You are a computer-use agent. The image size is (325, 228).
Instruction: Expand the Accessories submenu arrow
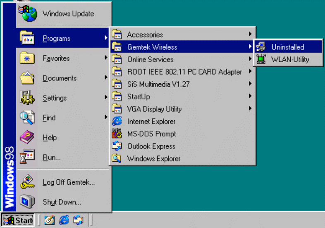(x=250, y=34)
